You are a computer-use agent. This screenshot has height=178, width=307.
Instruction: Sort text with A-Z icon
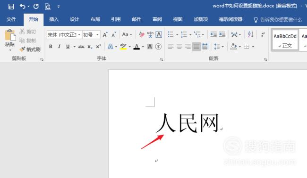coord(251,34)
